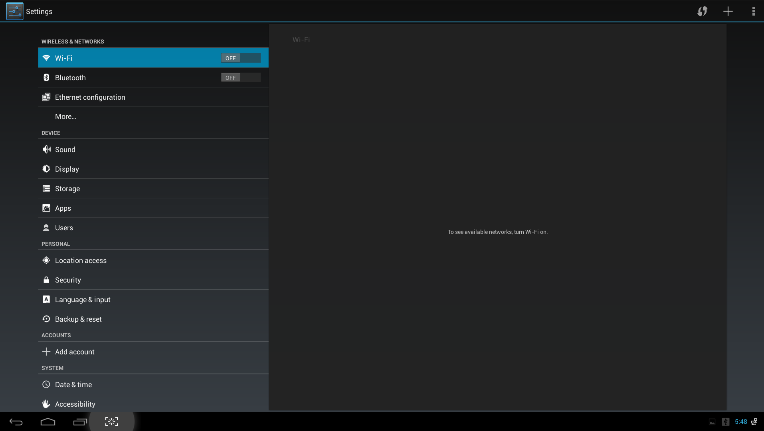The width and height of the screenshot is (764, 431).
Task: Open Language & input settings
Action: coord(153,299)
